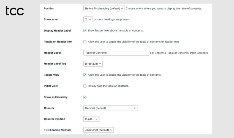
Task: Open the Position dropdown
Action: click(104, 9)
